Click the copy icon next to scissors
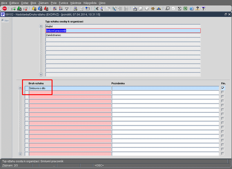 (x=102, y=9)
